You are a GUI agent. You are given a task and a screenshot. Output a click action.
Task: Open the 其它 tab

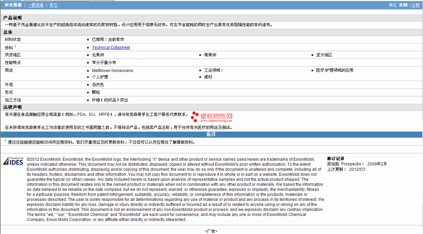click(54, 5)
